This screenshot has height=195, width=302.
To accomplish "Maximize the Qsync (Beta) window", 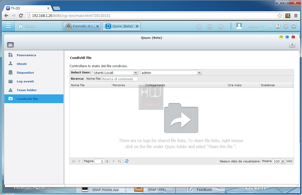I will click(287, 37).
